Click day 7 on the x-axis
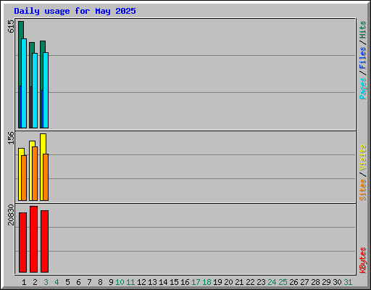The height and width of the screenshot is (290, 371). 89,282
